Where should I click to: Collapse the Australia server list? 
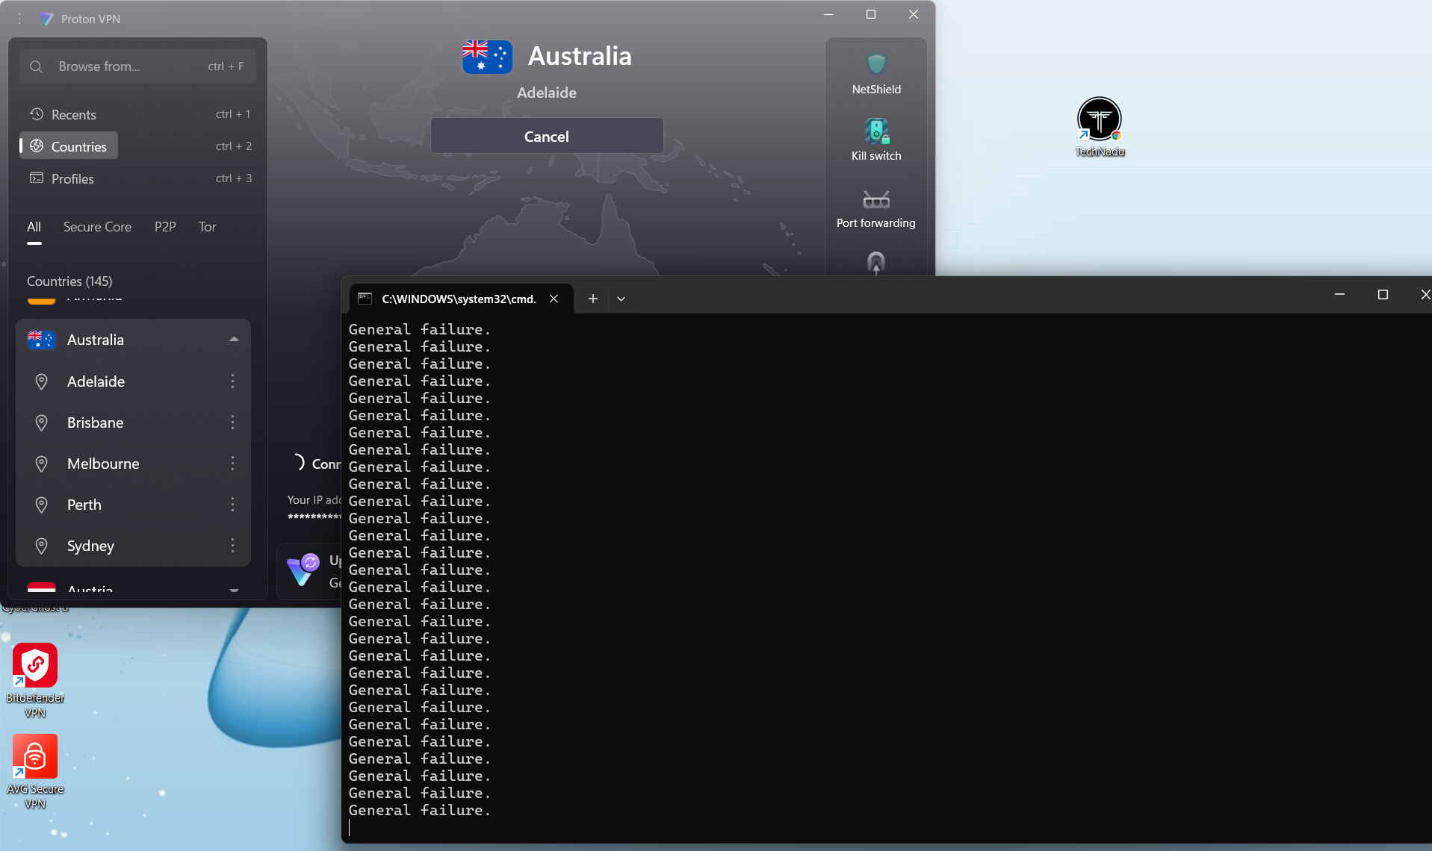[x=234, y=340]
